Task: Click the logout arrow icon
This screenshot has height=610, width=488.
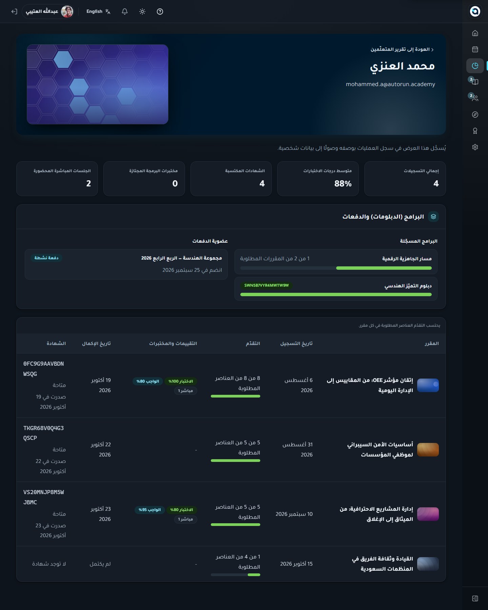Action: click(x=14, y=12)
